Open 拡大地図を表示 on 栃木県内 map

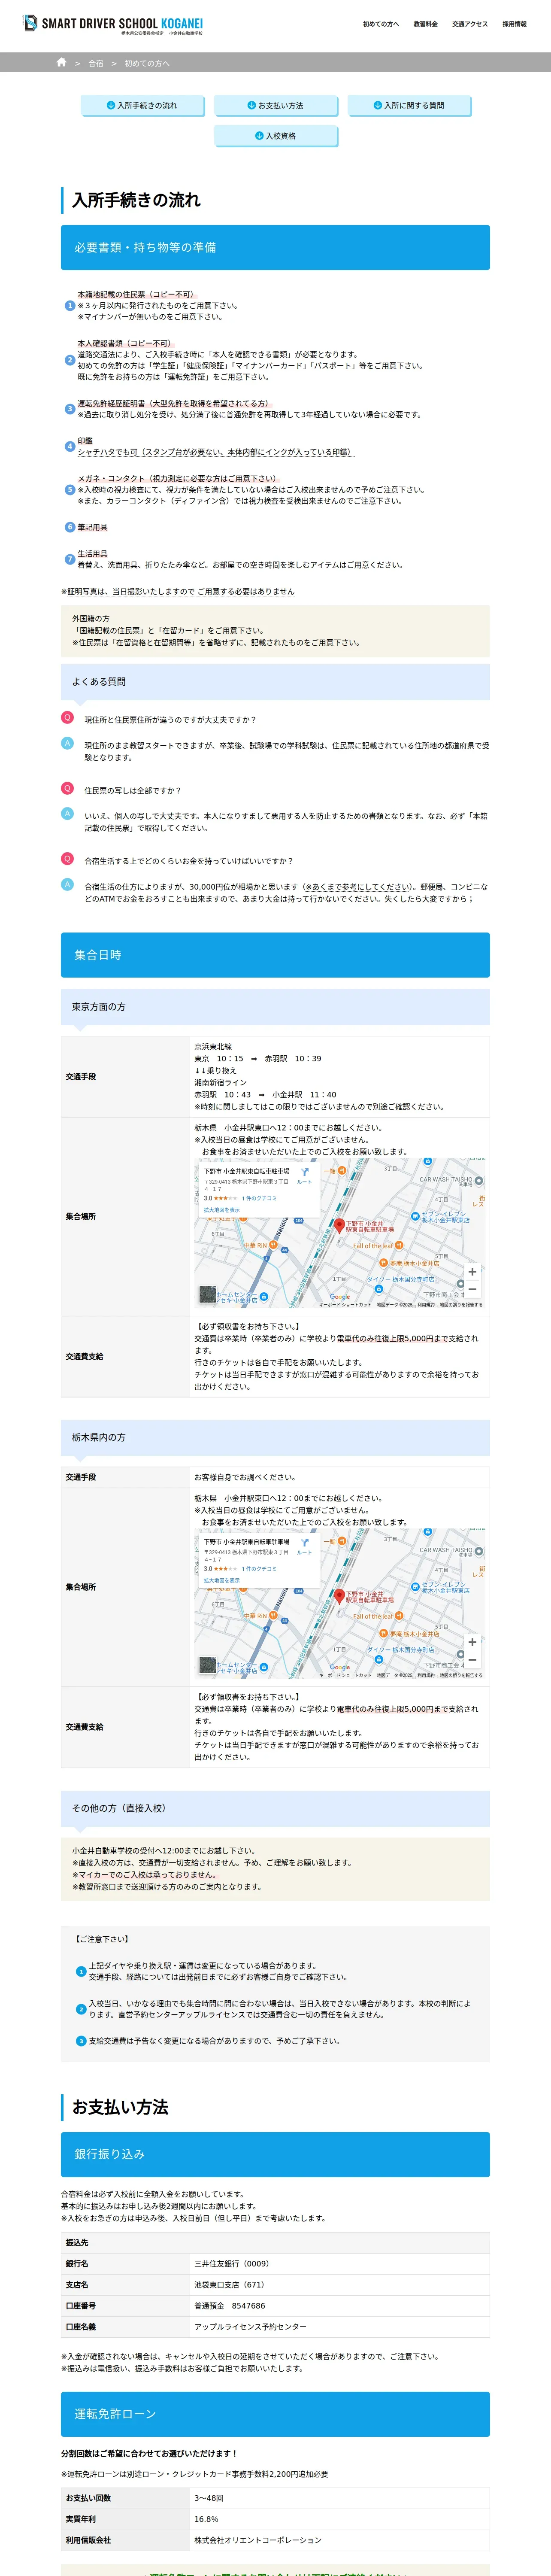222,1580
